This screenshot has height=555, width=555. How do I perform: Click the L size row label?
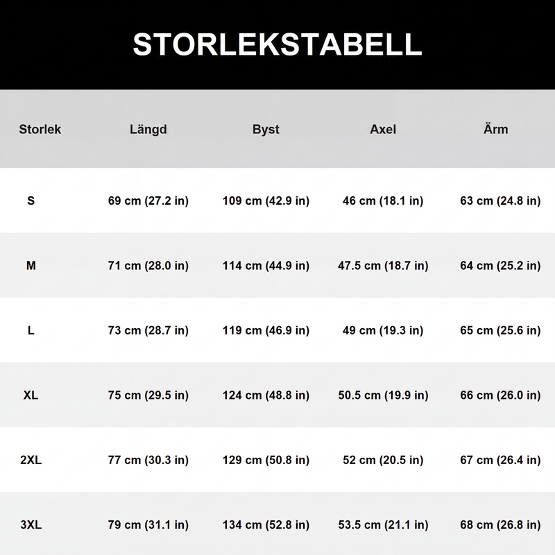click(x=31, y=330)
